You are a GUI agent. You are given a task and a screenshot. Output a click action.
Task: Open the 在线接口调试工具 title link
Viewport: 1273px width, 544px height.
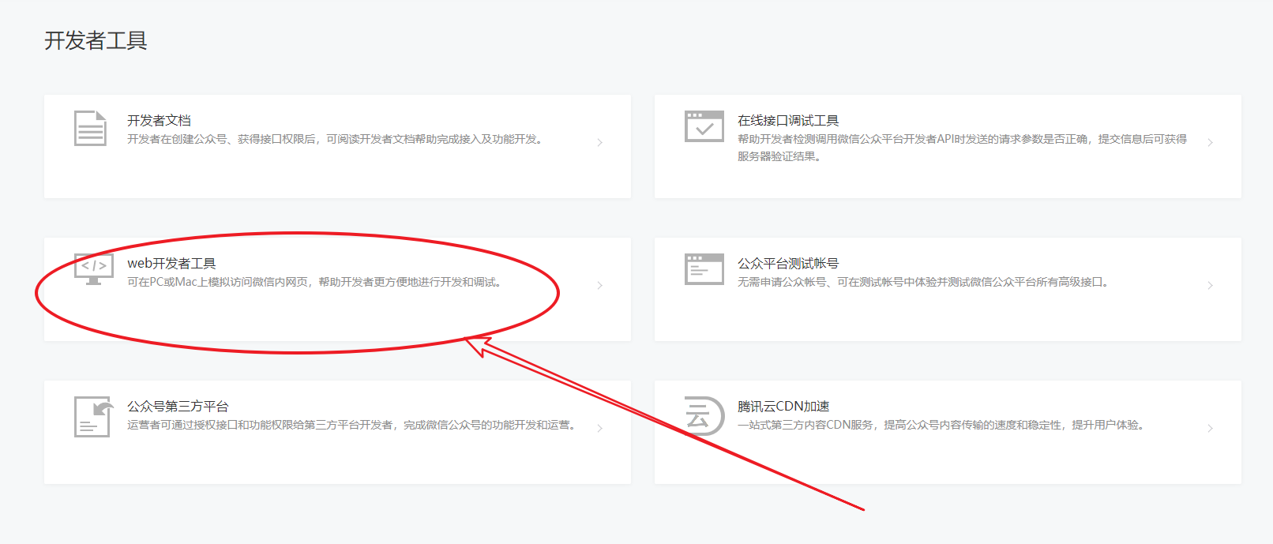pyautogui.click(x=788, y=120)
